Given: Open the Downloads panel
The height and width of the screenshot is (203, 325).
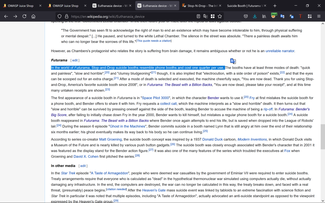Looking at the screenshot, I should point(255,16).
